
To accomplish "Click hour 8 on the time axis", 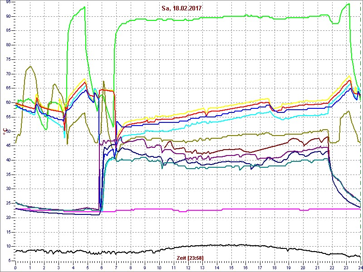I will [x=130, y=267].
